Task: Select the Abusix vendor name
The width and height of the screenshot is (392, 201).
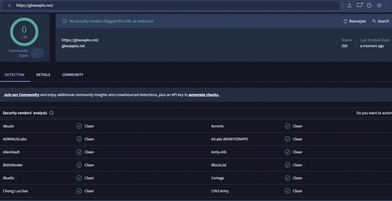Action: (x=8, y=126)
